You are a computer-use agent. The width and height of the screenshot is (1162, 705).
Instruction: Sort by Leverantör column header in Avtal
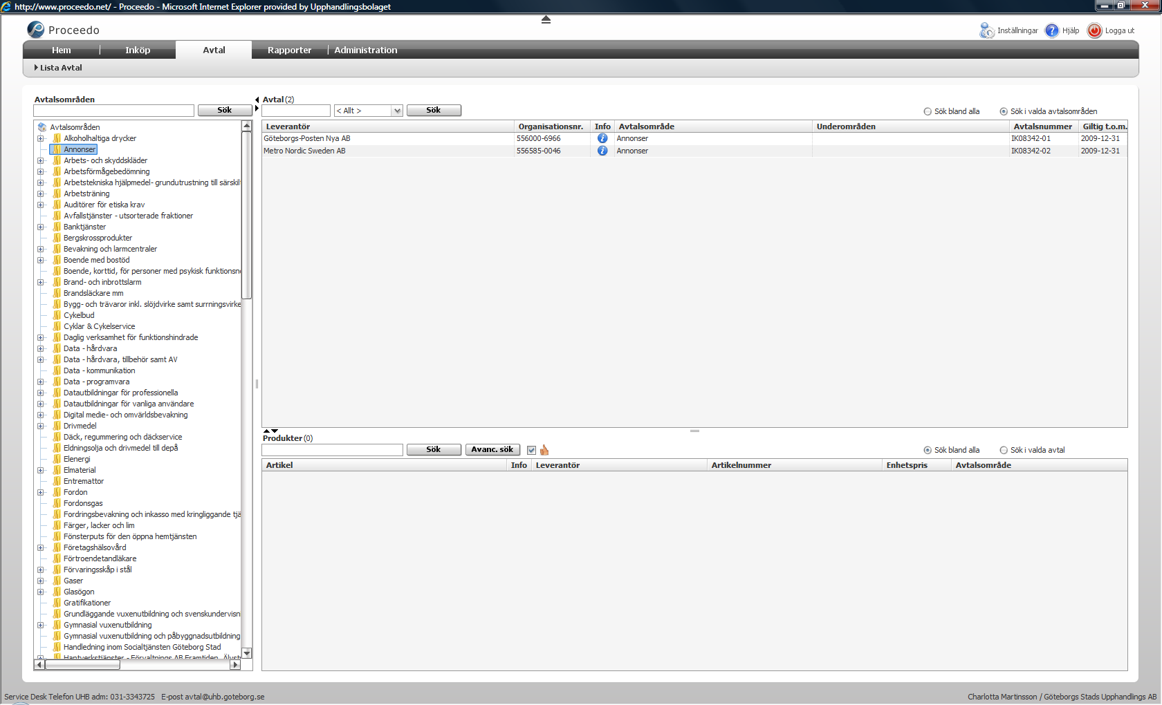coord(389,126)
